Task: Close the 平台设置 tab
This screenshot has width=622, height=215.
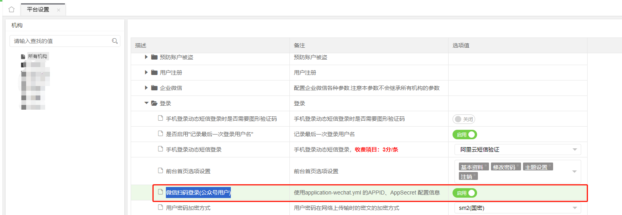Action: click(59, 10)
